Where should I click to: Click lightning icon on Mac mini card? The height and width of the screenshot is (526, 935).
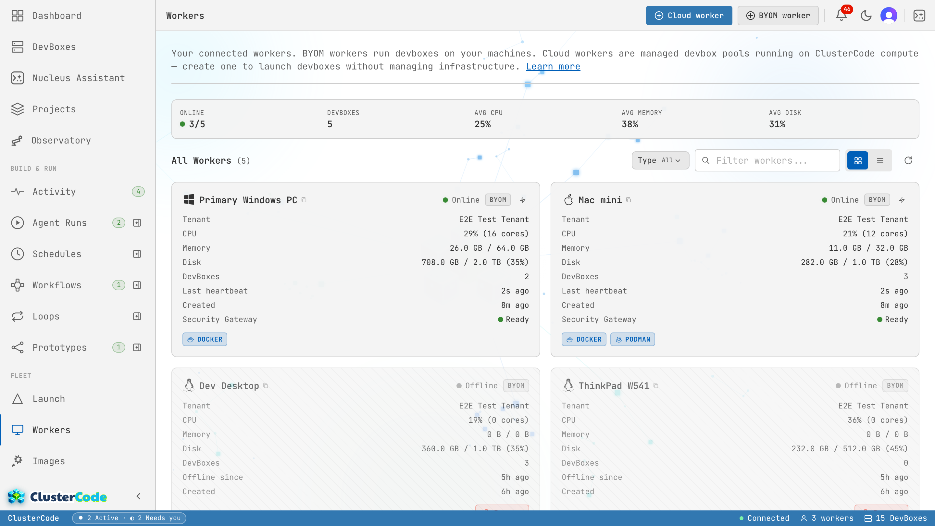point(902,200)
